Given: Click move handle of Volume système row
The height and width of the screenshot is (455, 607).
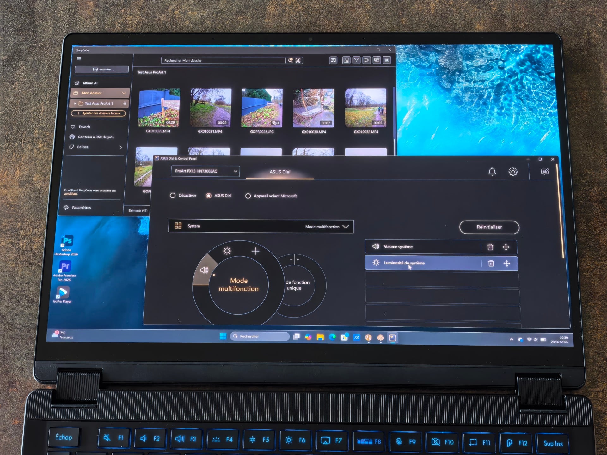Looking at the screenshot, I should click(x=506, y=247).
